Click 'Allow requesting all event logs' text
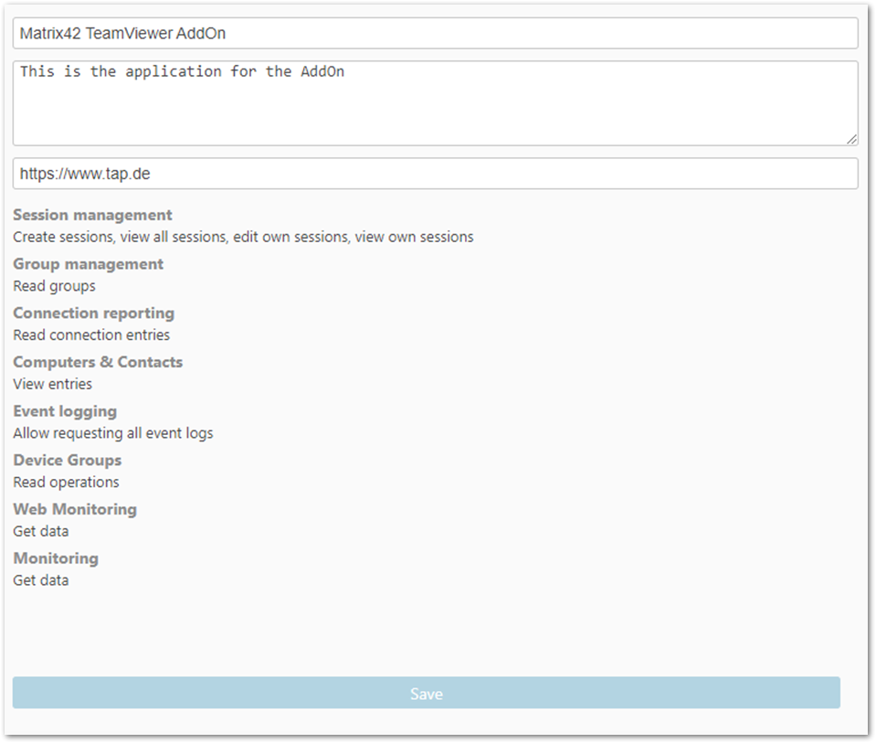This screenshot has height=743, width=876. pyautogui.click(x=113, y=433)
